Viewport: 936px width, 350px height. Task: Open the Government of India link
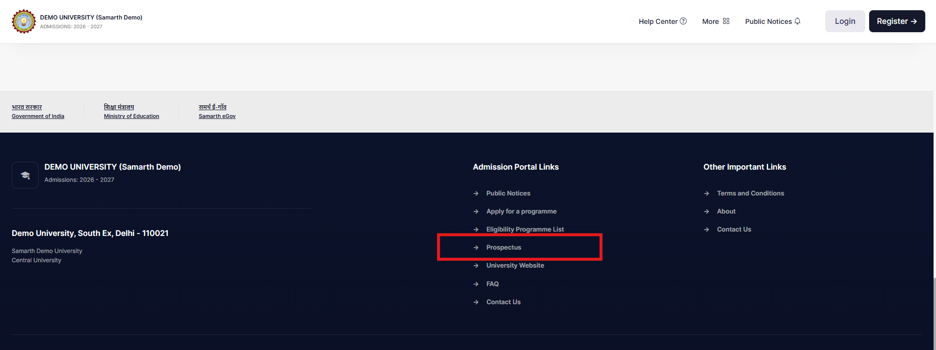click(x=38, y=116)
